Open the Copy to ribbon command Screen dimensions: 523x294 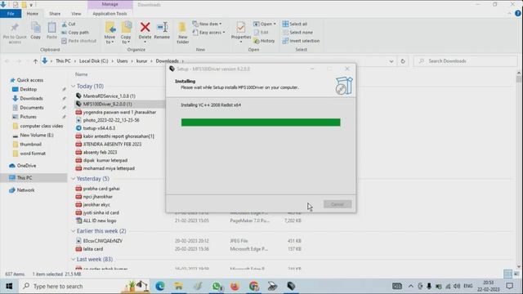point(126,33)
